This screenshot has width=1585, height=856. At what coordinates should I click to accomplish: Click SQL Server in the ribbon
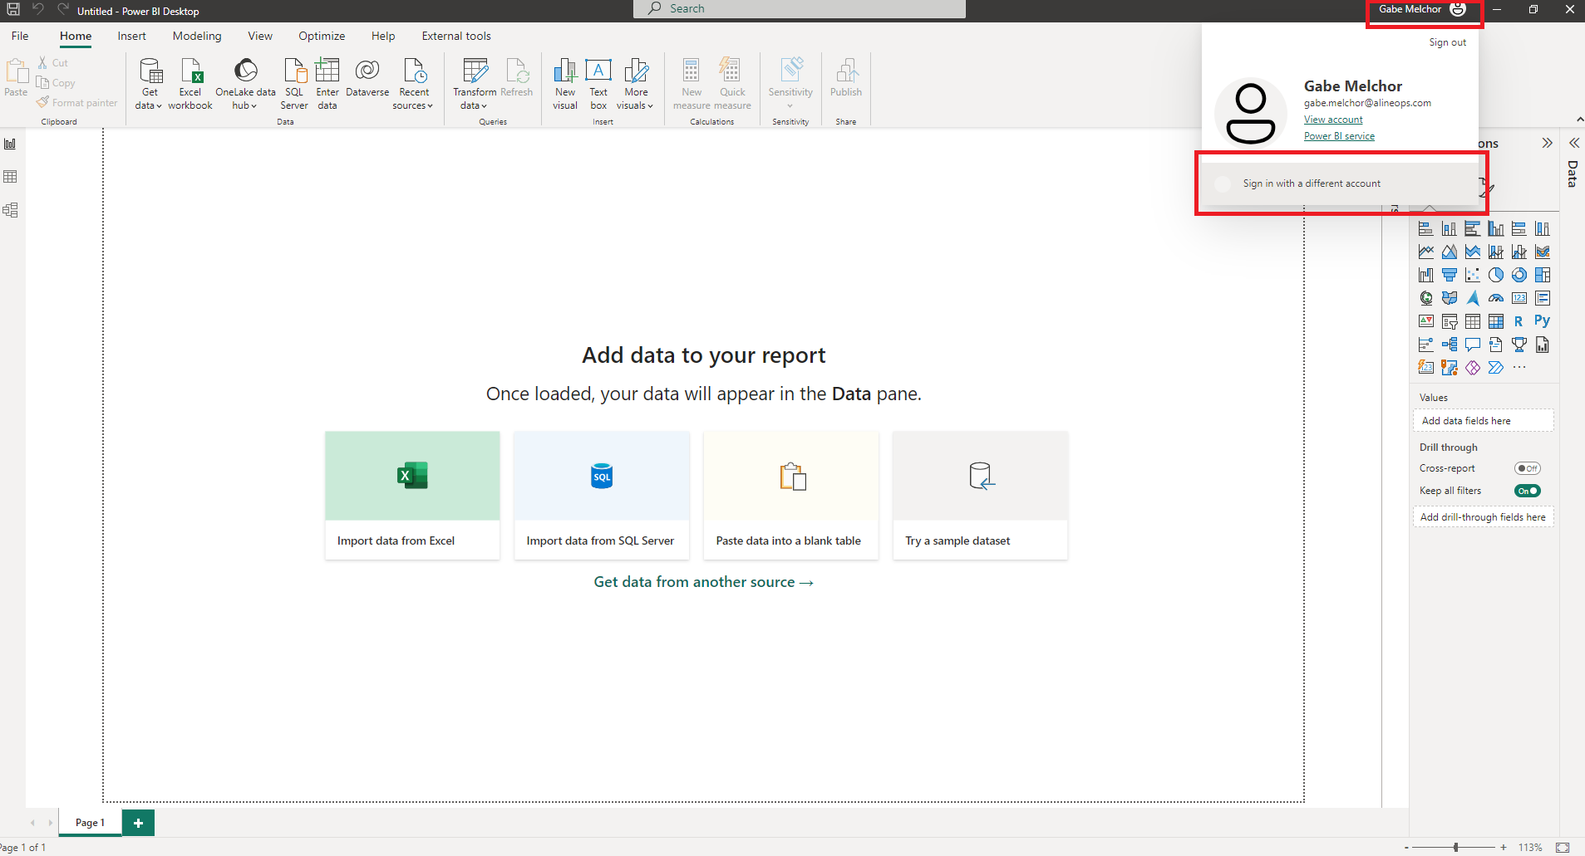tap(294, 84)
